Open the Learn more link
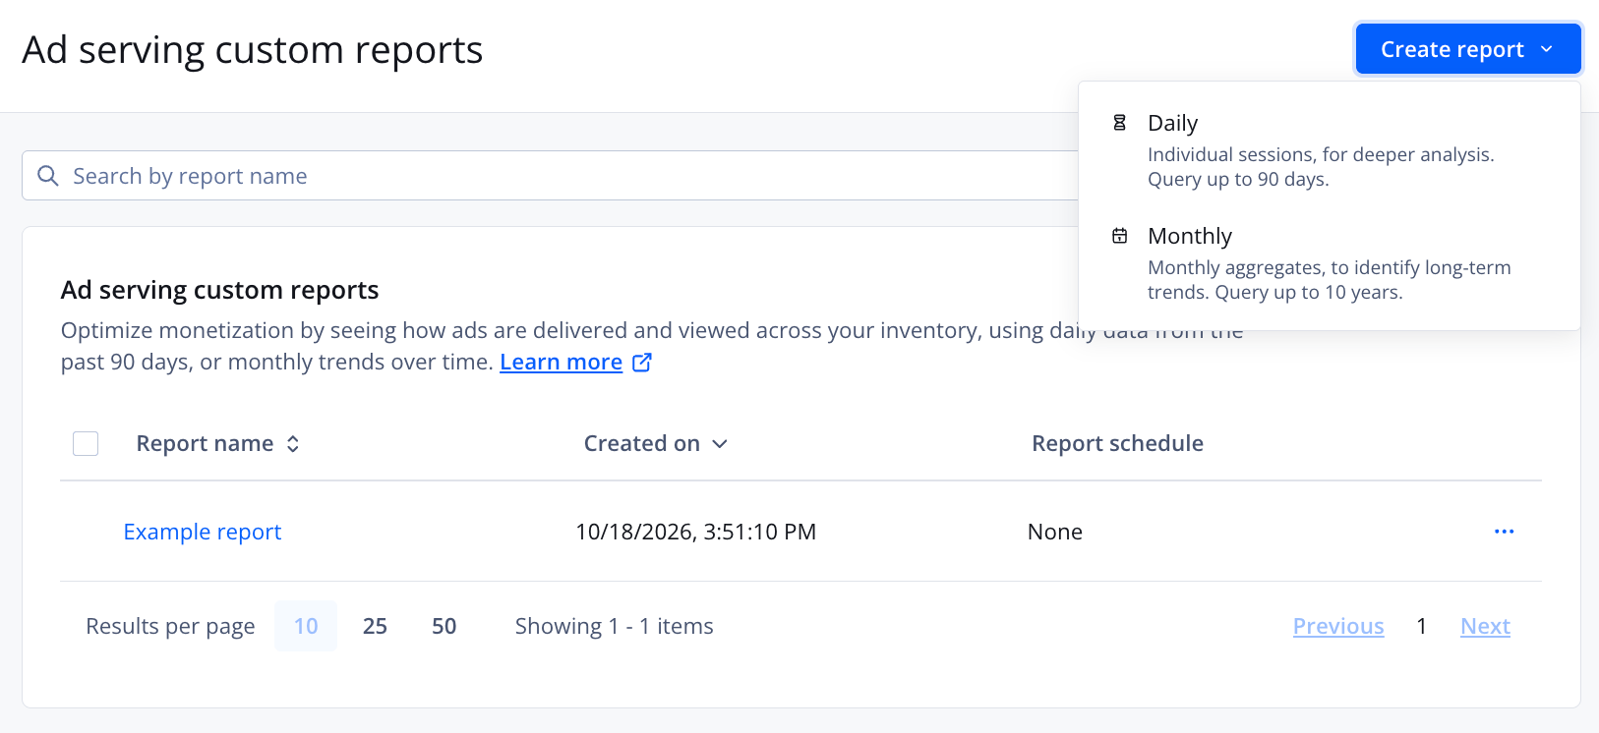This screenshot has width=1599, height=733. tap(561, 363)
